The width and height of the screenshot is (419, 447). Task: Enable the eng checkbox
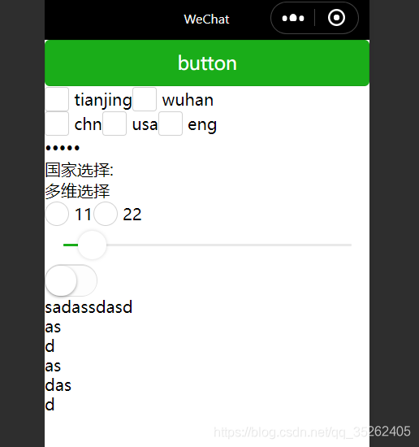(171, 124)
